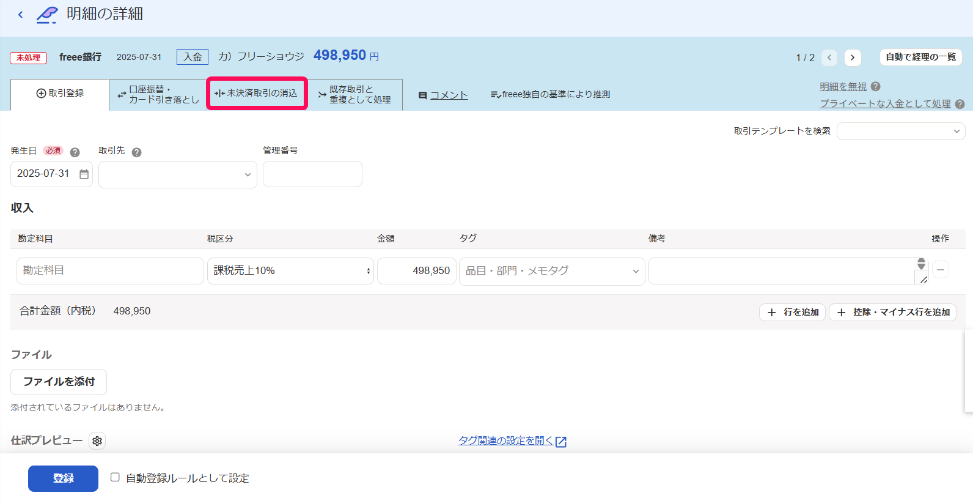Open help icon beside プライベートな入金として処理
The width and height of the screenshot is (973, 501).
pyautogui.click(x=960, y=104)
